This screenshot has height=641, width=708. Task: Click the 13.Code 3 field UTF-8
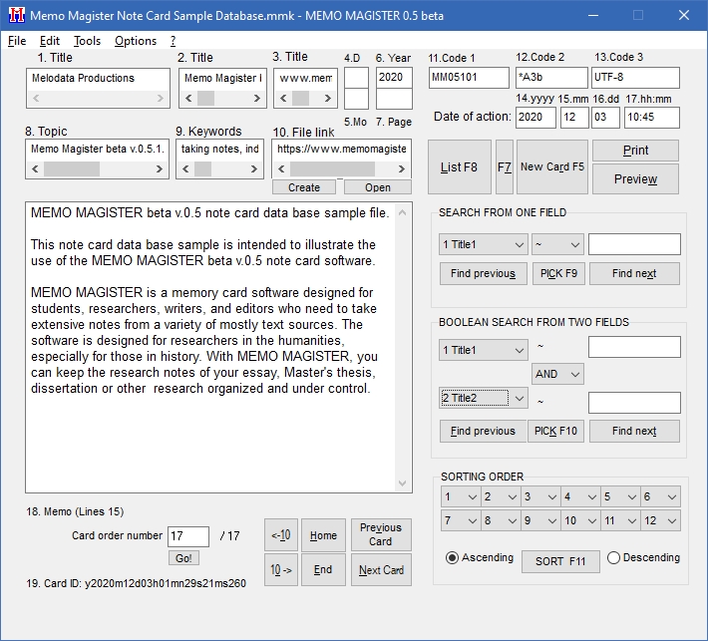636,78
